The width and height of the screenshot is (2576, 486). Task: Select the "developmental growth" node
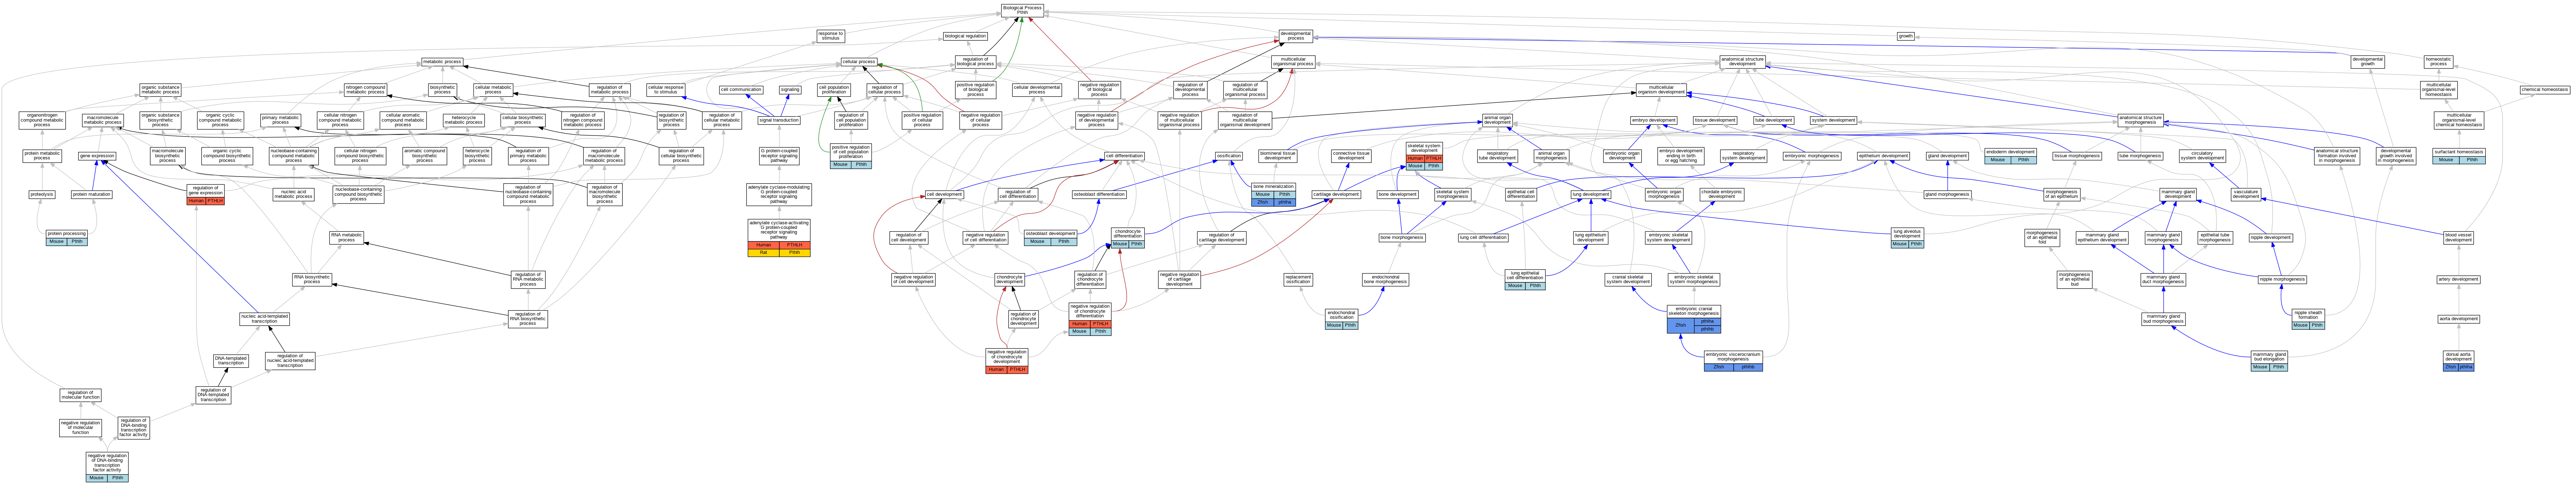[2368, 62]
